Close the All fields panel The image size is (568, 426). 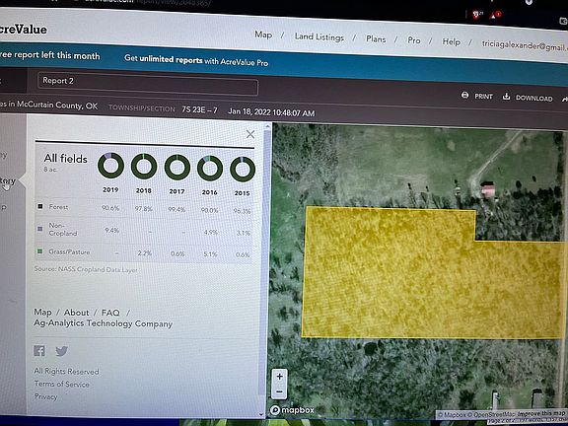[x=250, y=134]
